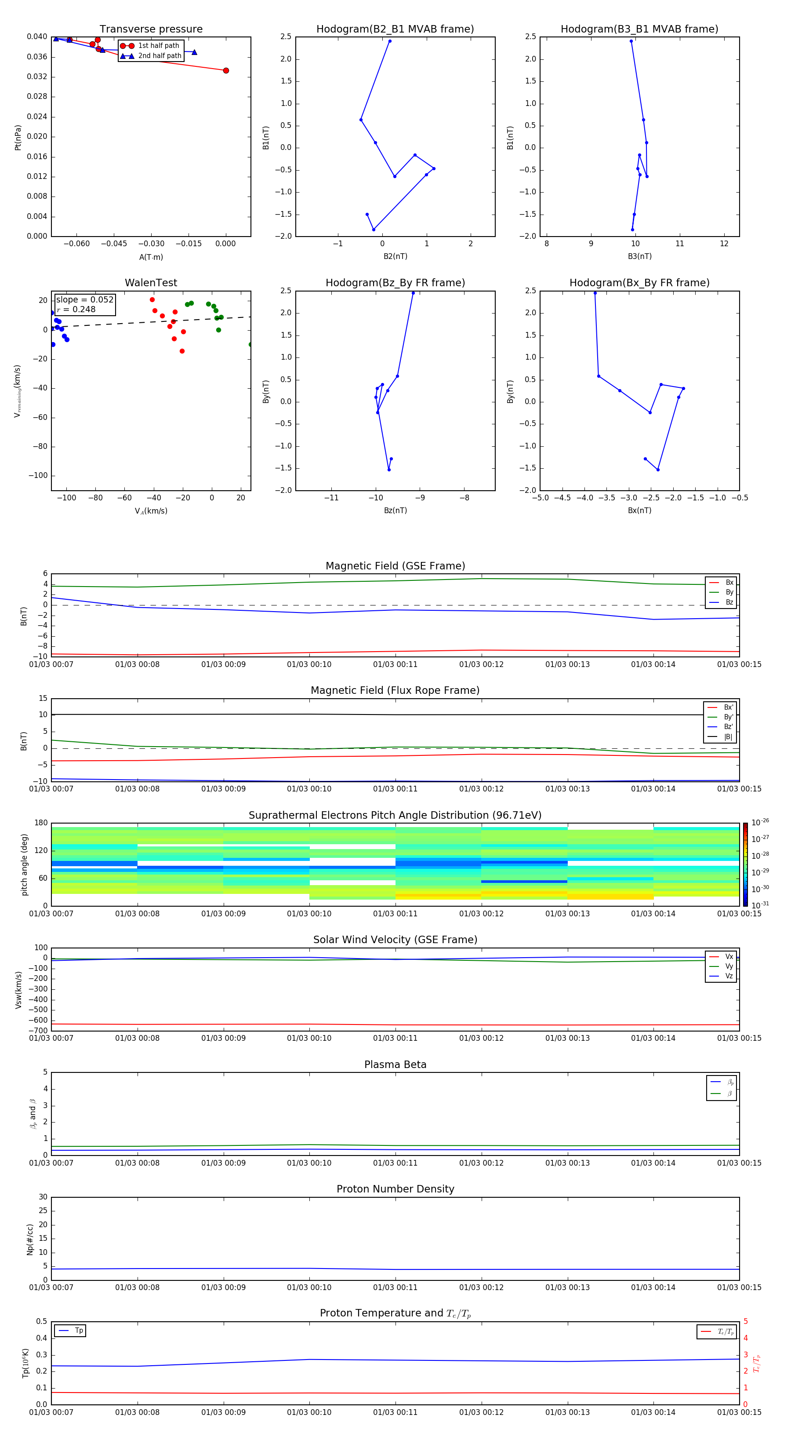This screenshot has width=791, height=1451.
Task: Click the 'Hodogram(Bx_By FR frame)' title
Action: [639, 283]
